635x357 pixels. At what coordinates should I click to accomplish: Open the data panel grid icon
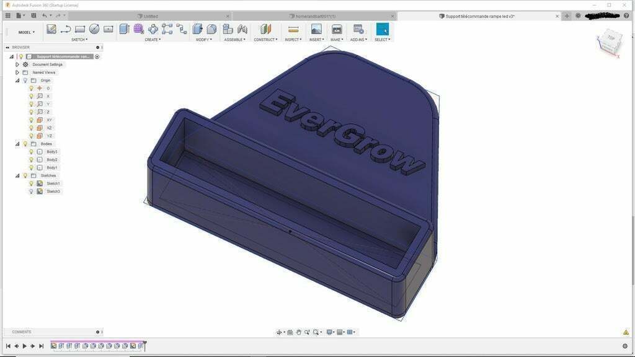pos(7,15)
